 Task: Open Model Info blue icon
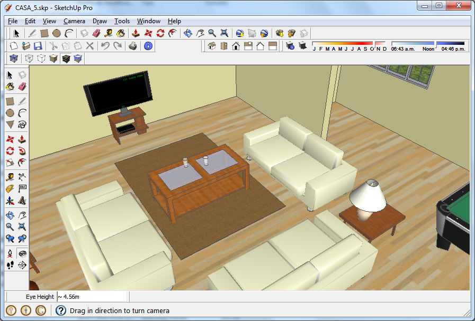[x=148, y=46]
